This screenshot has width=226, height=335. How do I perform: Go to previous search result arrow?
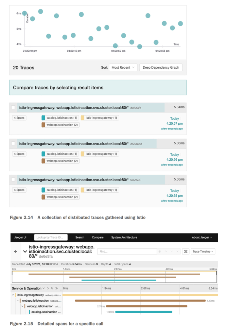point(166,252)
